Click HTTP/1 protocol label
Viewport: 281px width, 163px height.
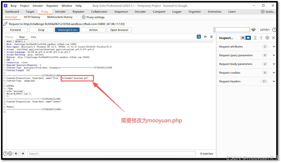[x=265, y=30]
